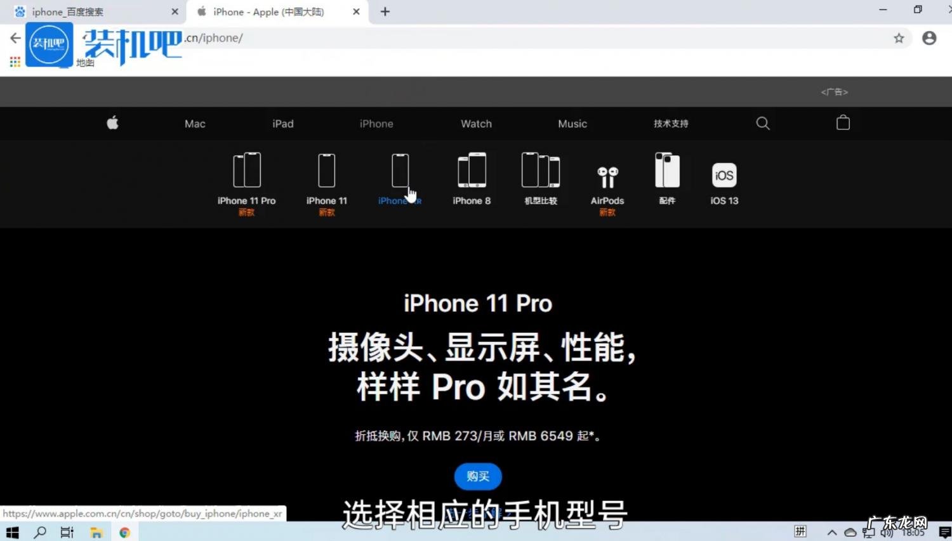The width and height of the screenshot is (952, 541).
Task: Open the Mac menu item
Action: (x=194, y=123)
